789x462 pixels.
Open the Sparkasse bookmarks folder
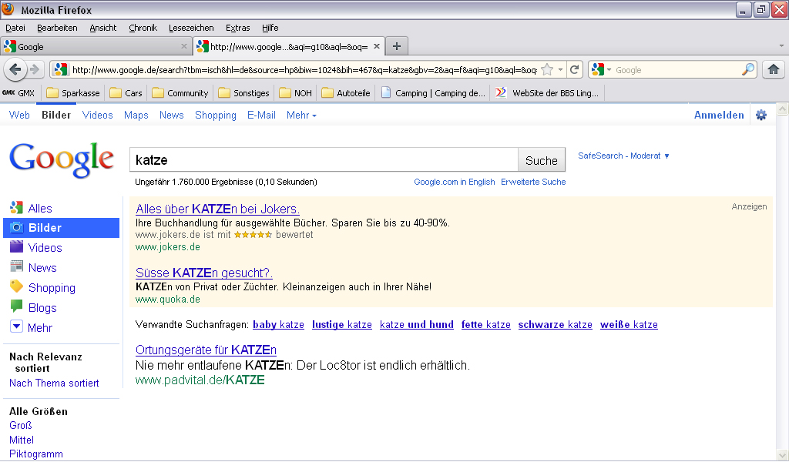pyautogui.click(x=73, y=93)
